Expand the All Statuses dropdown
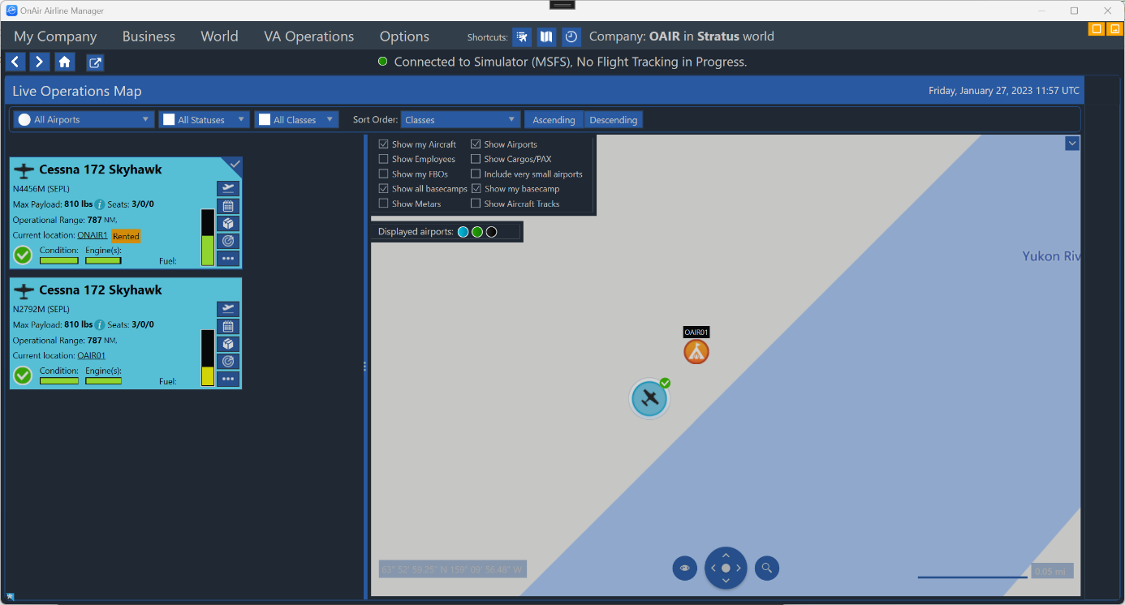 (x=204, y=120)
